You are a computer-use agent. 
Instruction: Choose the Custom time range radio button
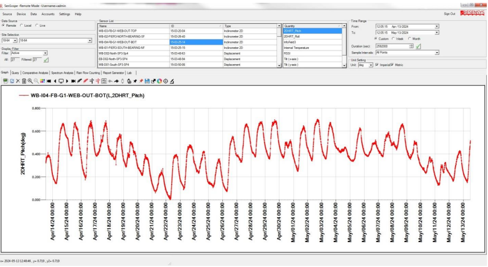coord(375,39)
